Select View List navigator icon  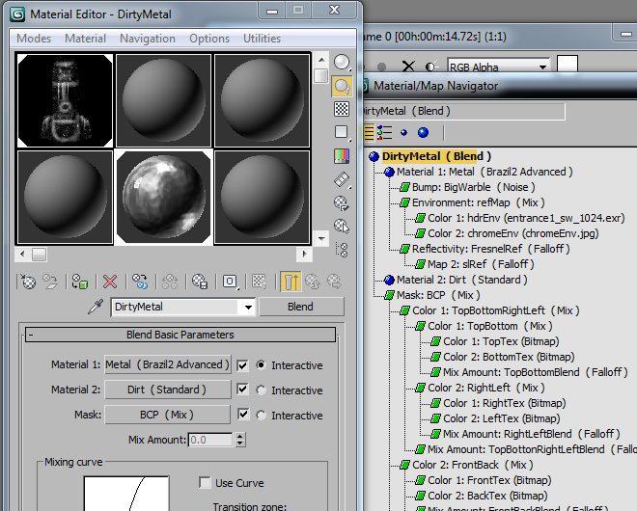[x=369, y=132]
